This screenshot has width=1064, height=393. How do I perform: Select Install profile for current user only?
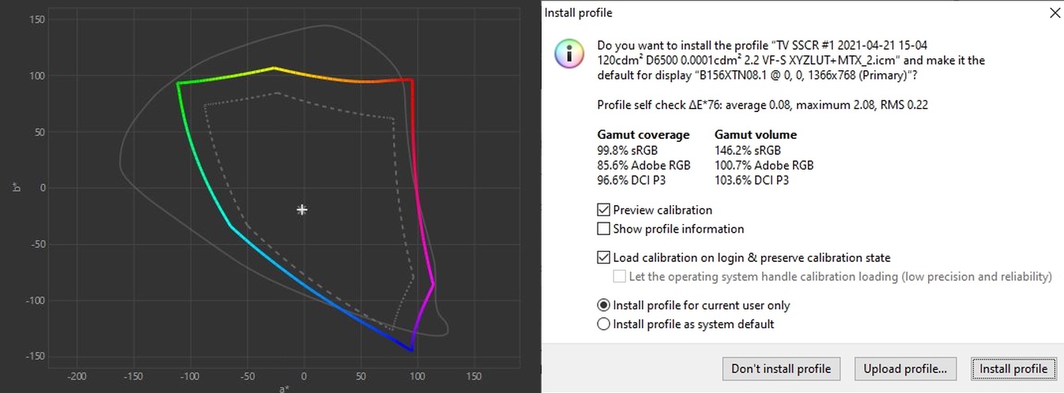604,305
